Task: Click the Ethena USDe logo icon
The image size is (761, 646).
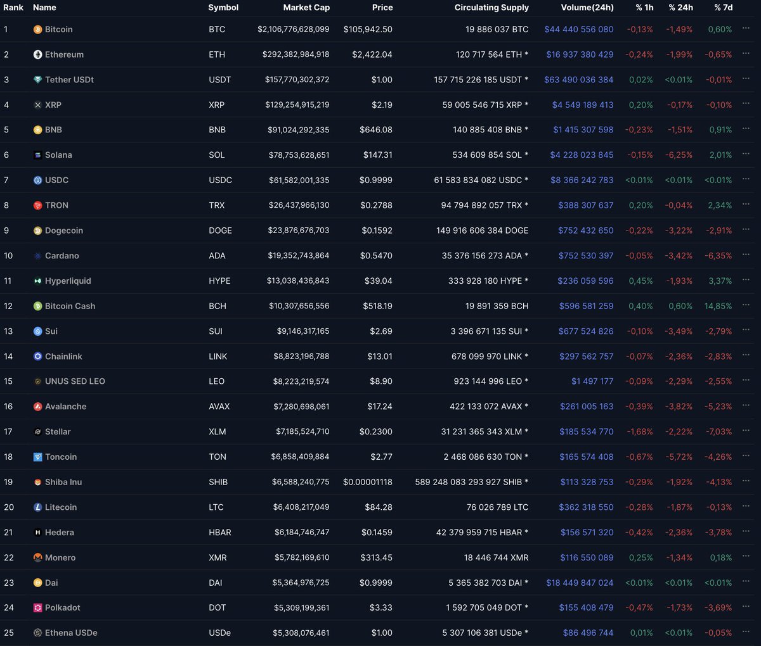Action: click(x=37, y=633)
